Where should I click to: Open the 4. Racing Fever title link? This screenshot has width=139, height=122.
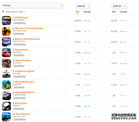(20, 50)
